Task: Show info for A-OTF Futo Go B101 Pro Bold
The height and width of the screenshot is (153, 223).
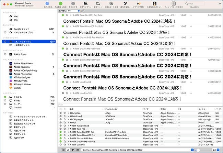Action: click(x=71, y=15)
